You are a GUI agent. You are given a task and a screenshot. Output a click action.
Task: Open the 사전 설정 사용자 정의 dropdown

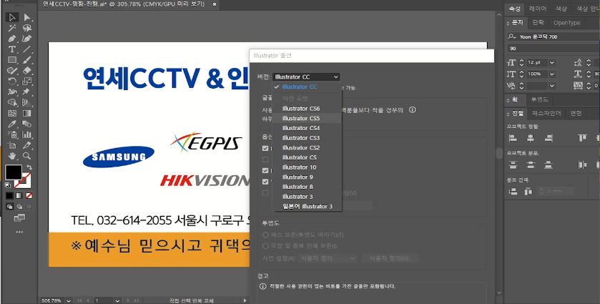328,258
